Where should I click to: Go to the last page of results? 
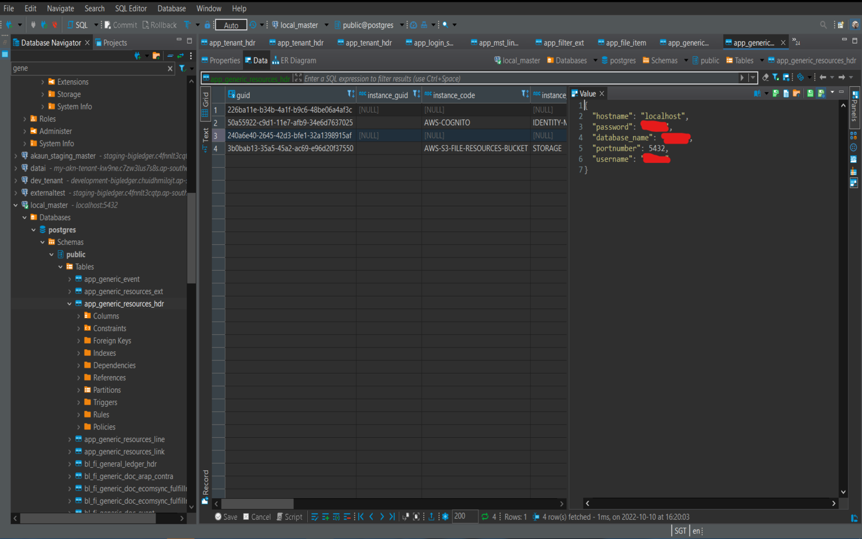point(392,517)
